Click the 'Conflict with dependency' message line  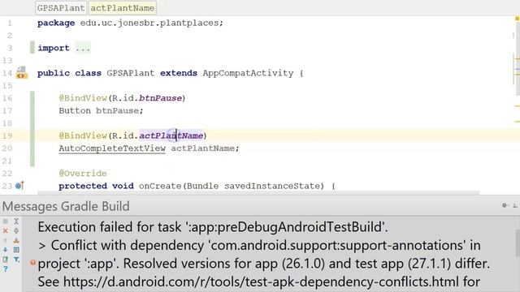pos(259,245)
